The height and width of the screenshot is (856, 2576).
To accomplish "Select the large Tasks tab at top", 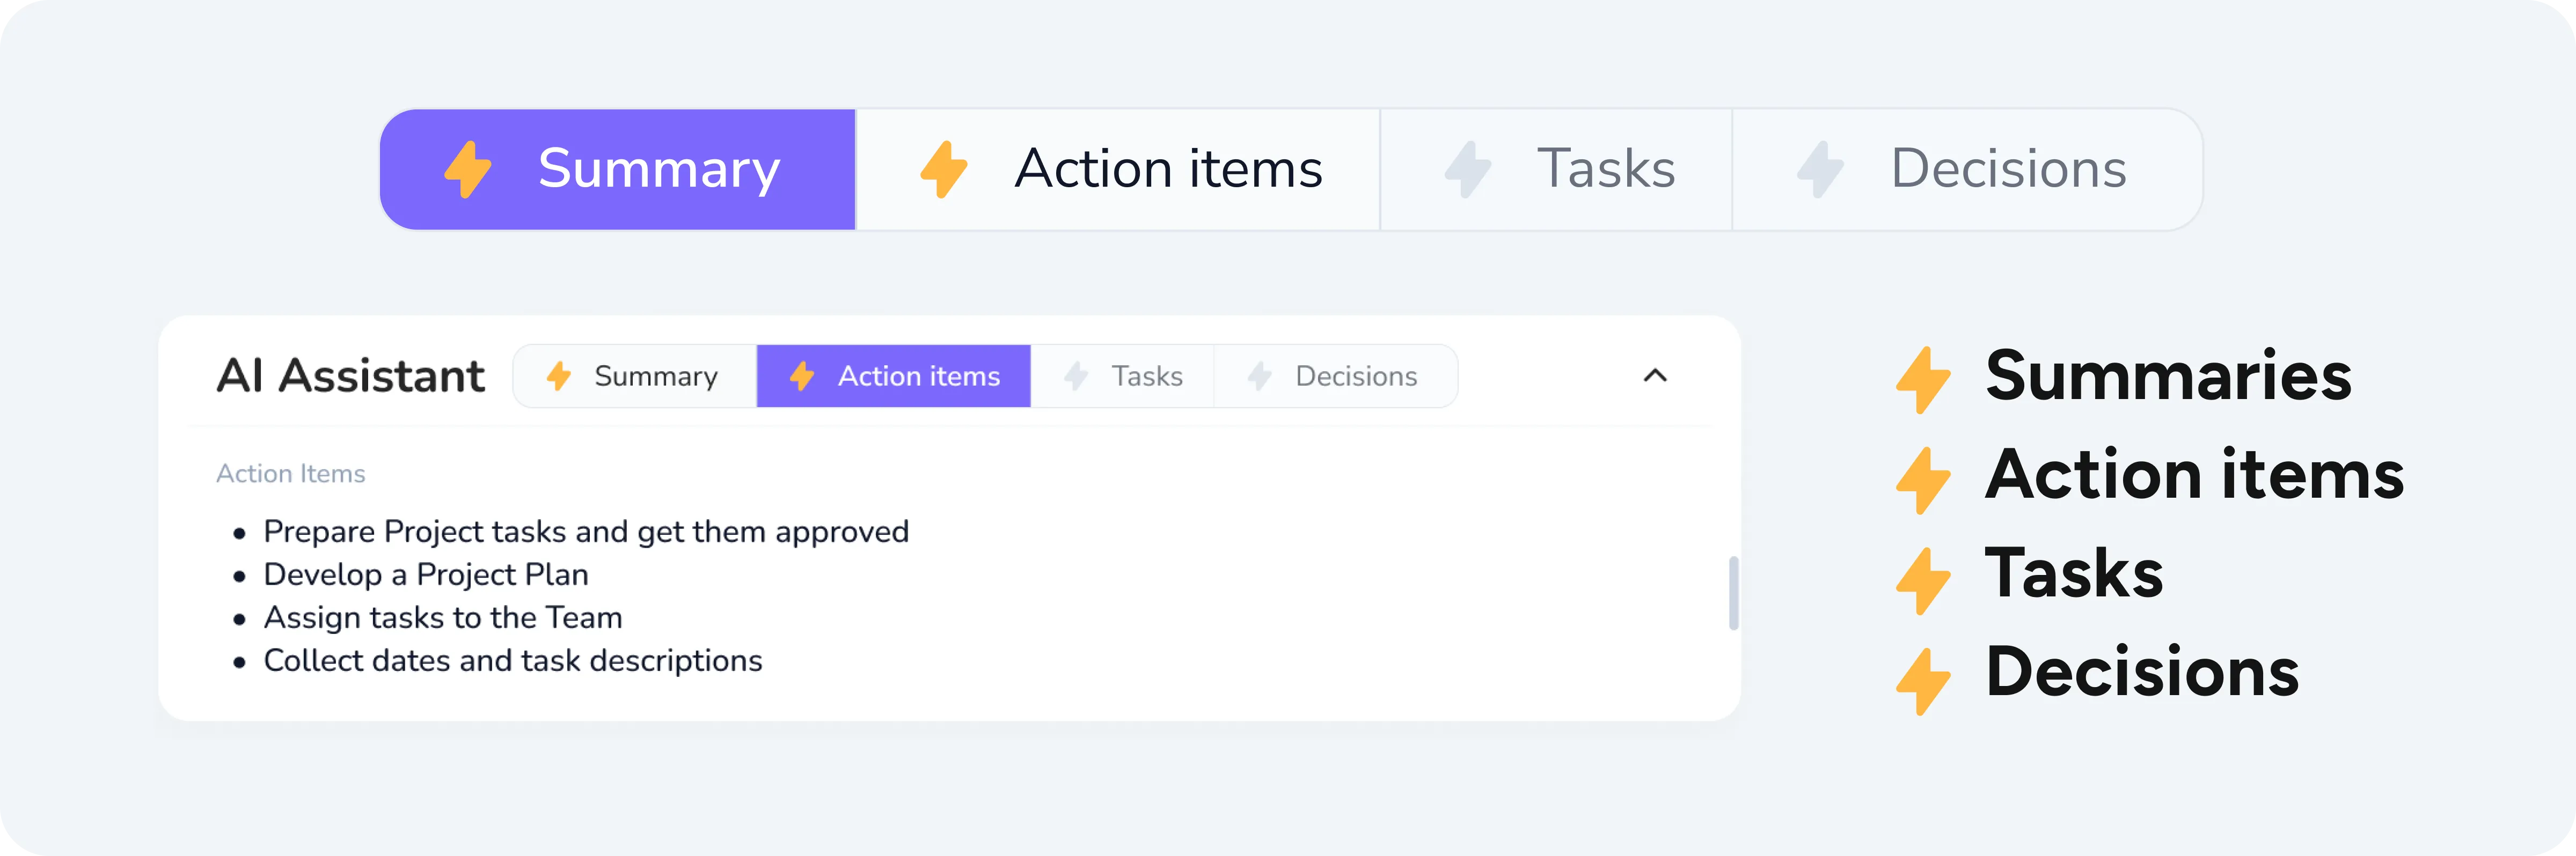I will click(1556, 169).
